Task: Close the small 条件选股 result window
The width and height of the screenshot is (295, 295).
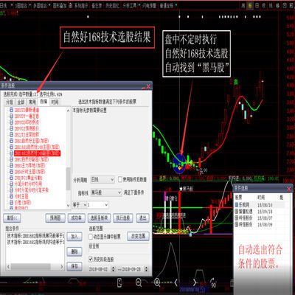Action: coord(289,189)
